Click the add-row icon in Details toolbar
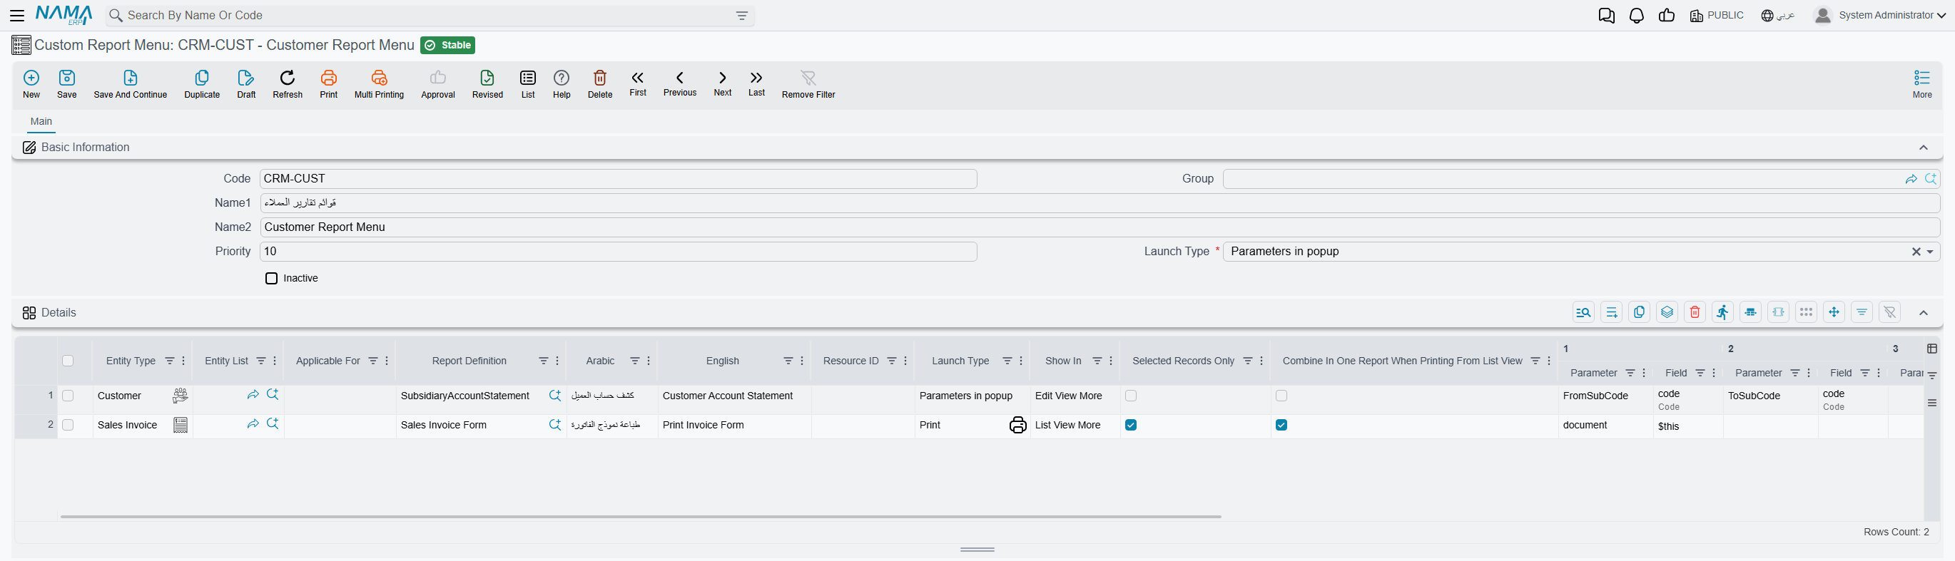The image size is (1955, 561). click(x=1611, y=312)
